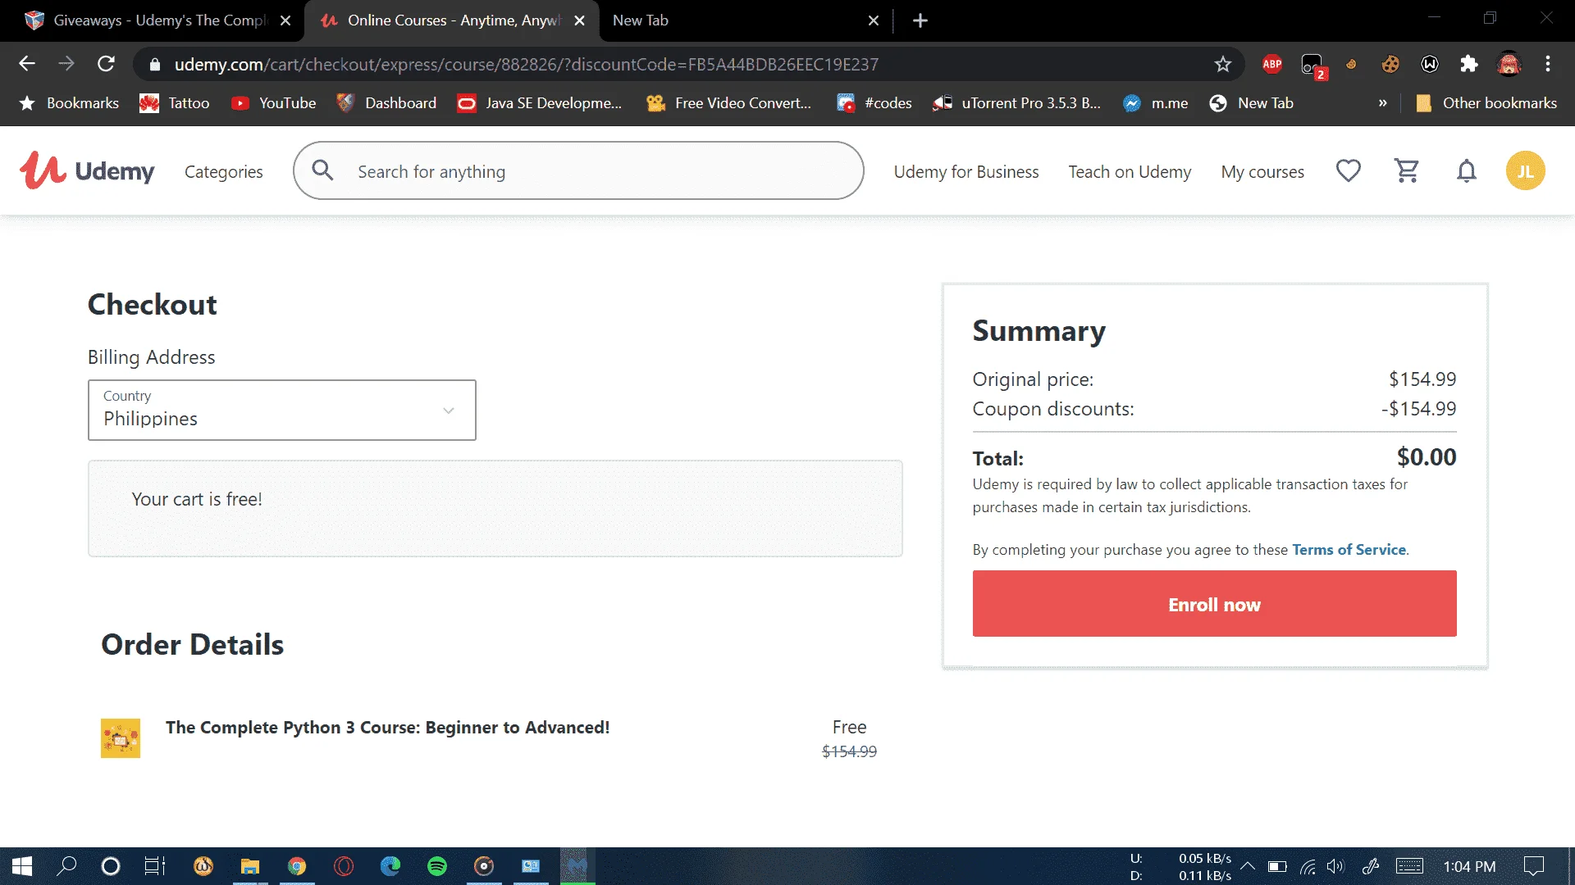Show more bookmarks chevron
Screen dimensions: 1575x885
1382,103
